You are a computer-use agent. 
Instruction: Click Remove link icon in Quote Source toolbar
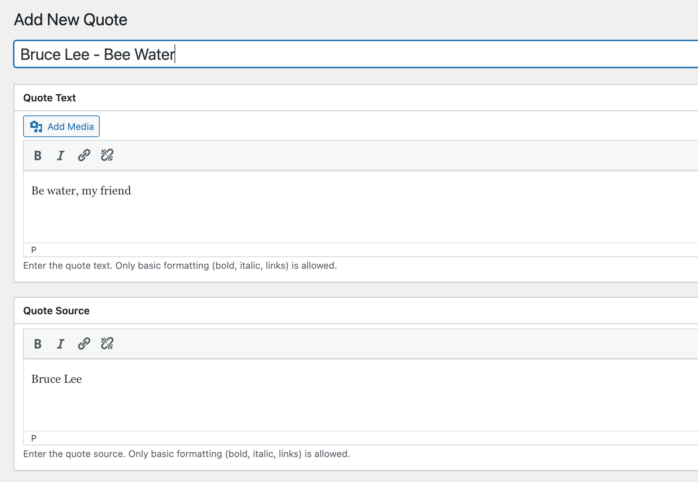pos(107,344)
